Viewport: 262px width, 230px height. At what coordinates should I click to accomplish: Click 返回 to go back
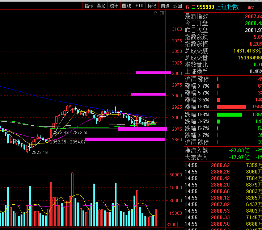pos(177,6)
